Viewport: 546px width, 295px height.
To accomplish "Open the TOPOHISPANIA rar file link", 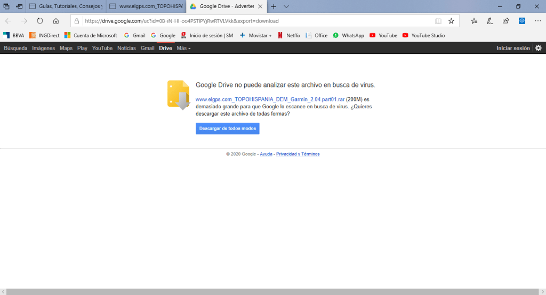I will click(270, 99).
